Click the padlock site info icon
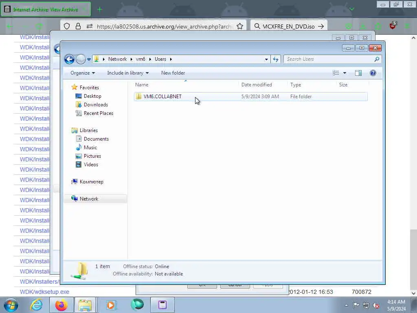The image size is (417, 313). pos(78,26)
